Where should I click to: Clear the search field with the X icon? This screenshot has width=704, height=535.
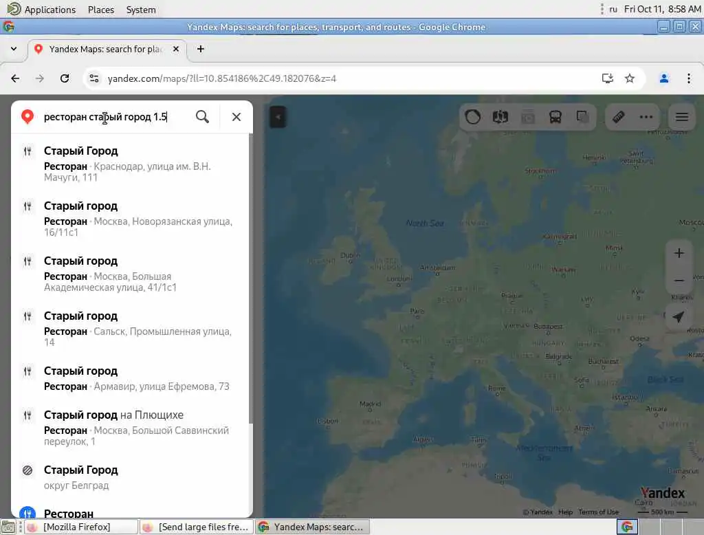pyautogui.click(x=236, y=117)
